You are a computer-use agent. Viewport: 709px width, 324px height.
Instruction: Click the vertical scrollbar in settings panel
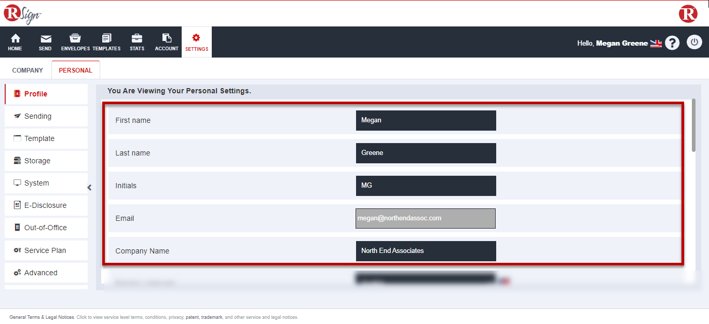click(693, 124)
